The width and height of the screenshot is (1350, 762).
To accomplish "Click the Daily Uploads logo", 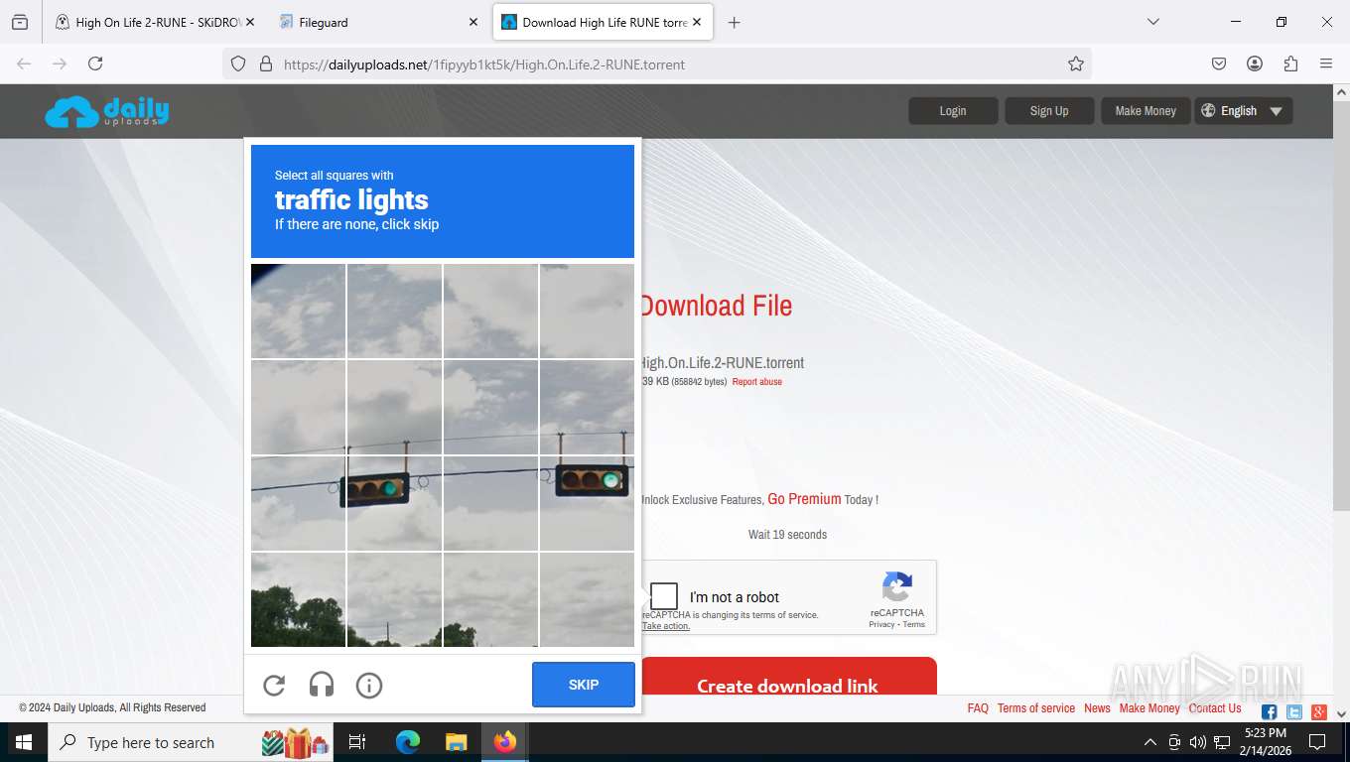I will pos(107,112).
